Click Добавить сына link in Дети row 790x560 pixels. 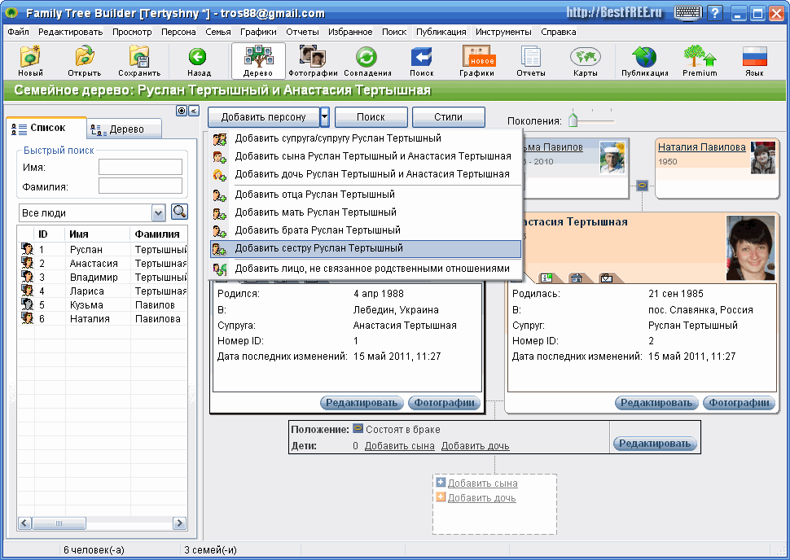coord(400,446)
